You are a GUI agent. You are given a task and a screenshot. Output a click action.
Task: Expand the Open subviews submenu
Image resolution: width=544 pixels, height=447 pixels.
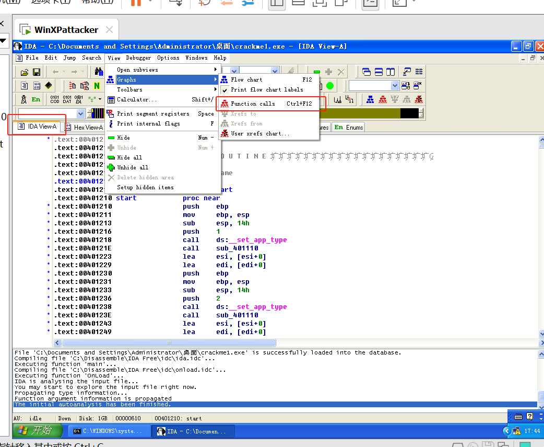[163, 70]
